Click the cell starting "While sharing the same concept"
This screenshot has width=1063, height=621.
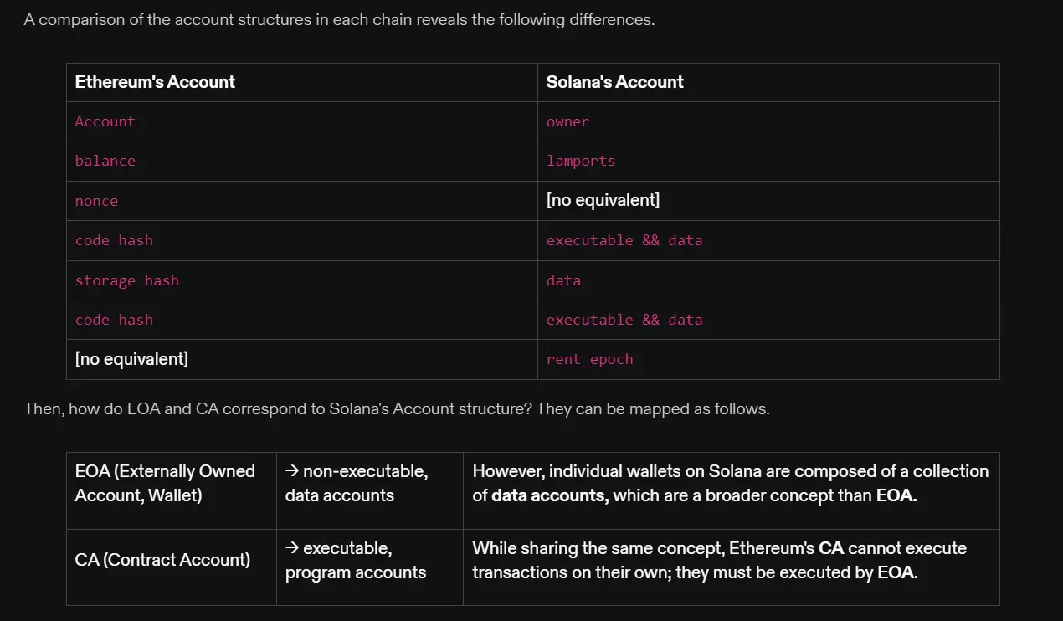click(732, 567)
